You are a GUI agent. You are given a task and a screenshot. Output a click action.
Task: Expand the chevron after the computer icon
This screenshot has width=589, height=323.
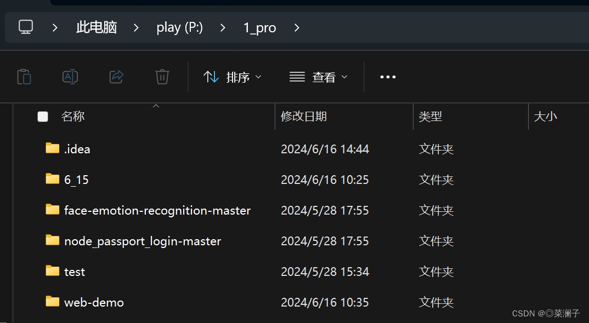pyautogui.click(x=55, y=27)
